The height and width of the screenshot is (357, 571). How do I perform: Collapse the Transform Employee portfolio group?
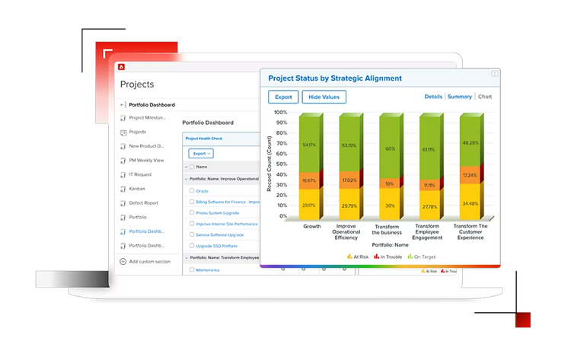tap(186, 258)
